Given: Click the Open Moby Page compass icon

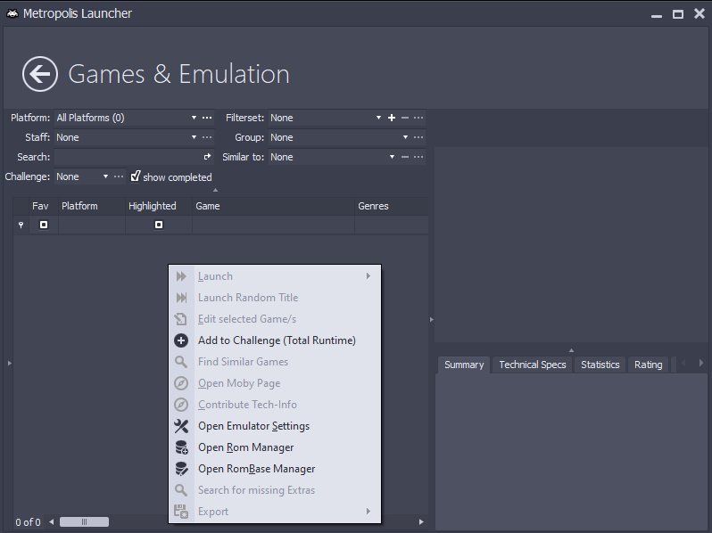Looking at the screenshot, I should tap(181, 383).
